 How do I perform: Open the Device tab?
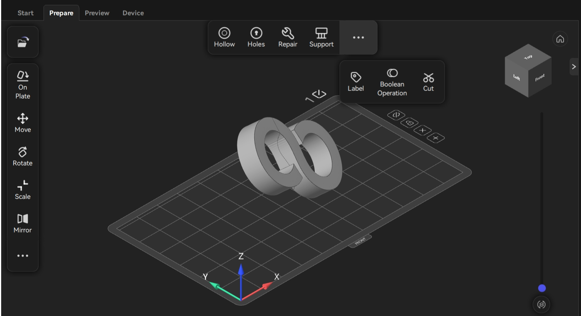point(133,13)
